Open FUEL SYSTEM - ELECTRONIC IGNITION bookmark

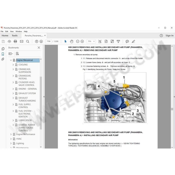pos(25,114)
